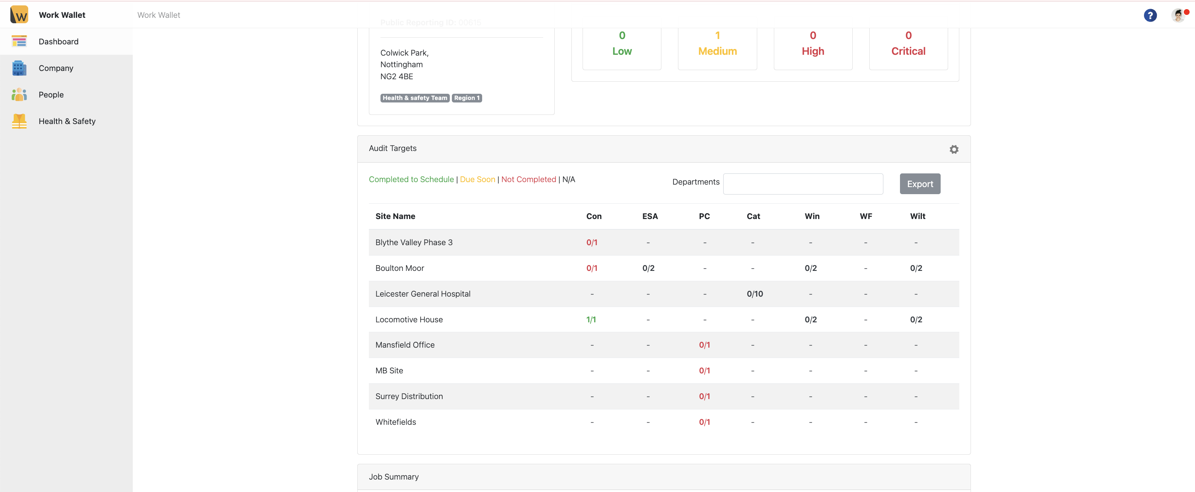Open Audit Targets settings gear
The image size is (1195, 492).
coord(954,149)
